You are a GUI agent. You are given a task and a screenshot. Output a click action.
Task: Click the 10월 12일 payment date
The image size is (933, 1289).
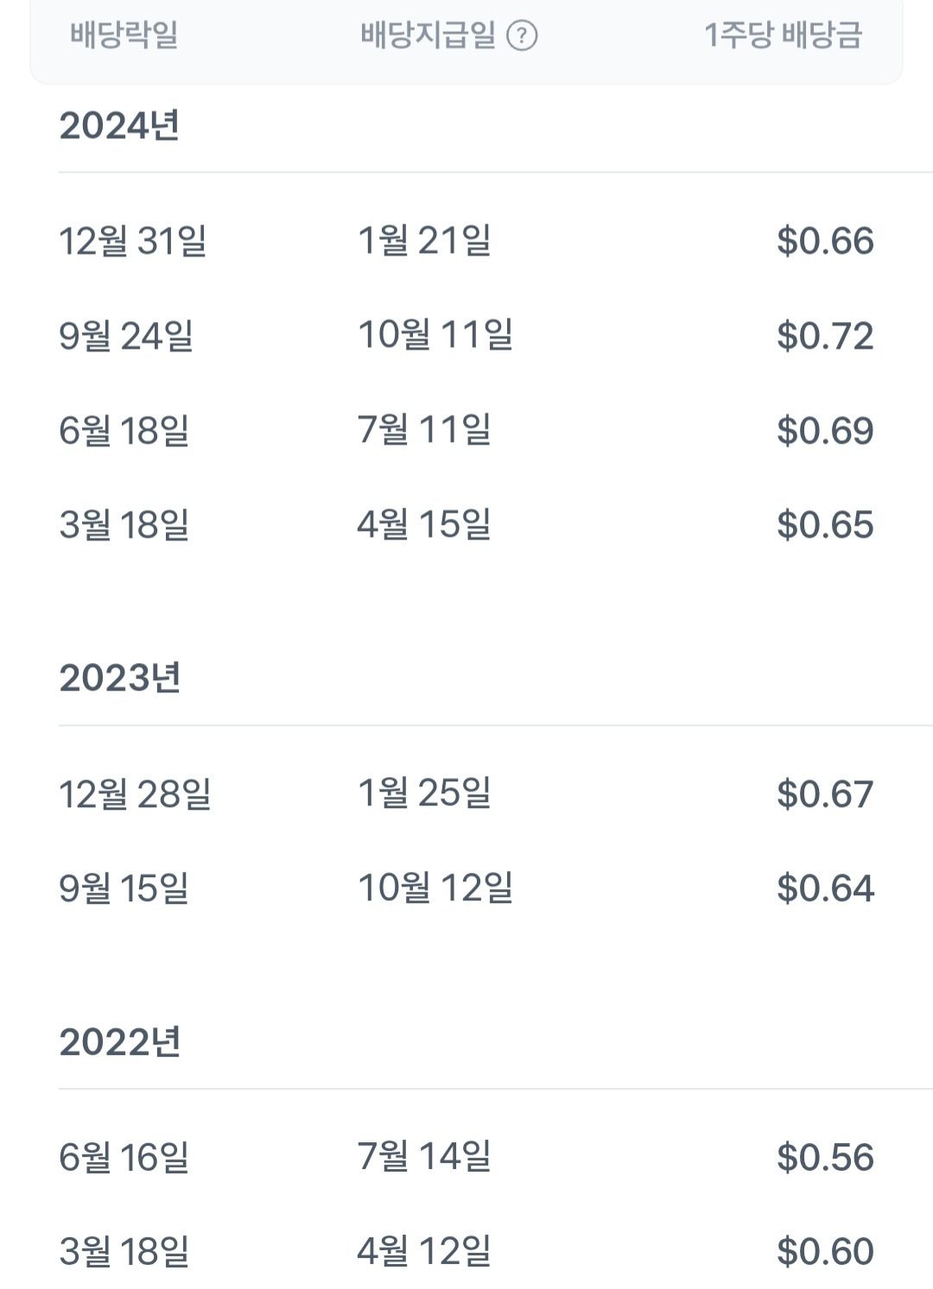[x=435, y=888]
